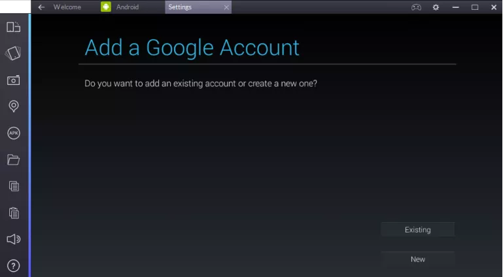The height and width of the screenshot is (277, 503).
Task: Take a screenshot with the camera icon
Action: point(14,80)
